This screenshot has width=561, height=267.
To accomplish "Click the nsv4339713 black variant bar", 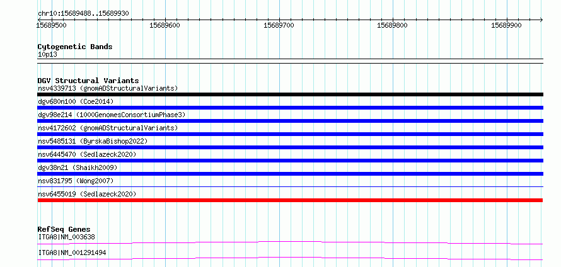I will (x=290, y=94).
